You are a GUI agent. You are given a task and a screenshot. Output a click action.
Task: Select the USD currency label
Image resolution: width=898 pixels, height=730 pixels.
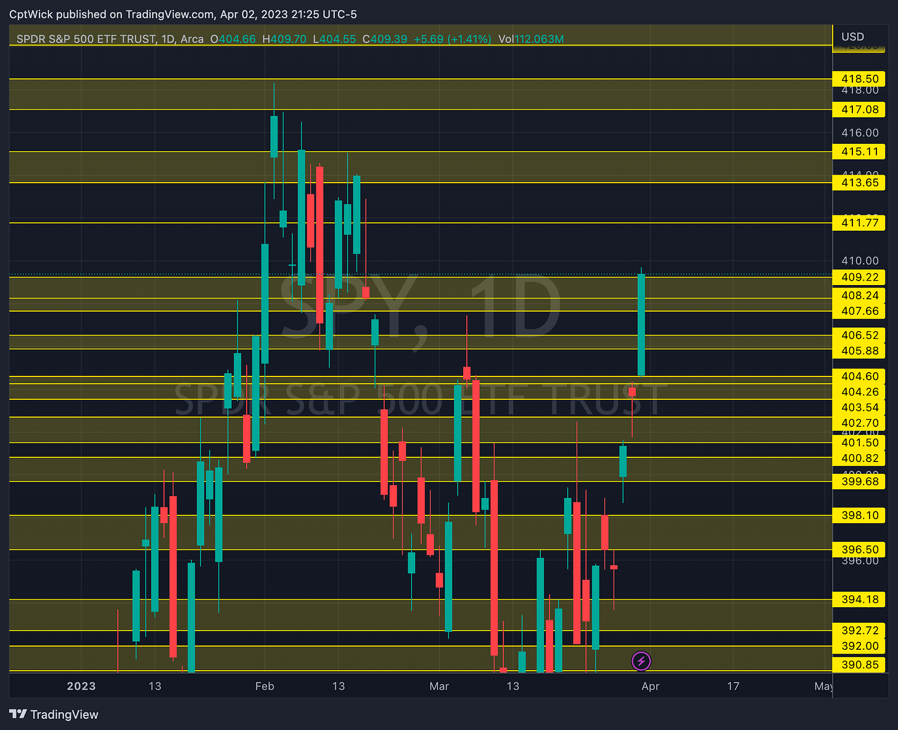pyautogui.click(x=852, y=37)
